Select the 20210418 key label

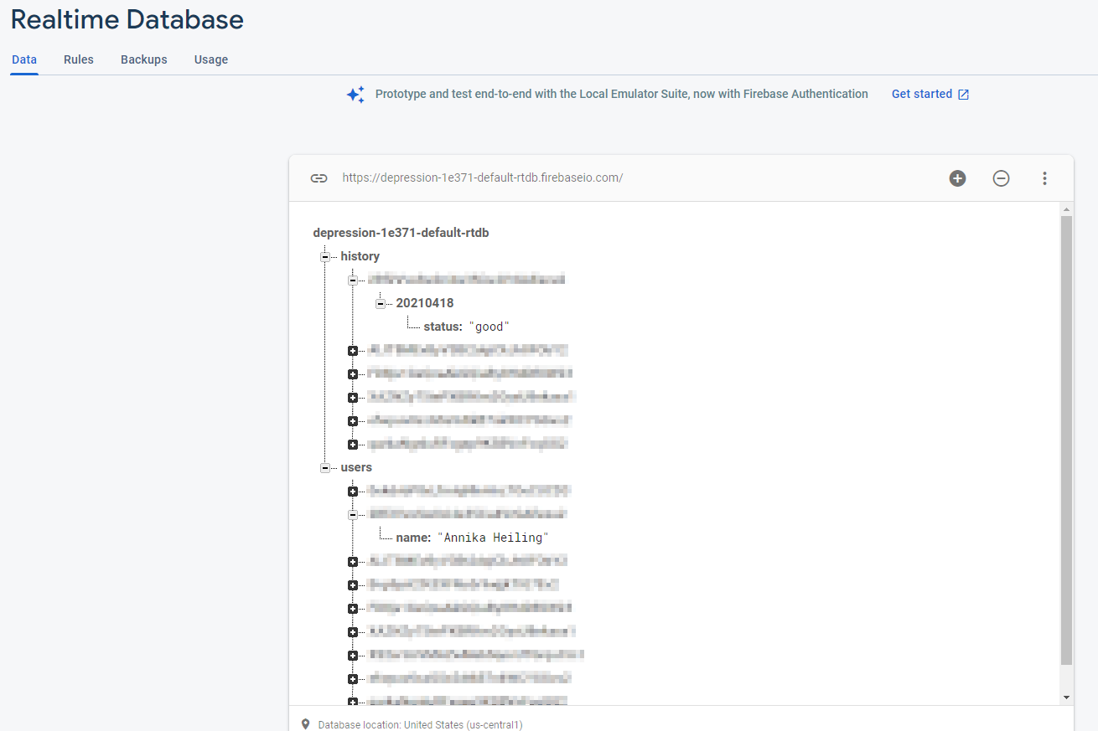click(425, 303)
